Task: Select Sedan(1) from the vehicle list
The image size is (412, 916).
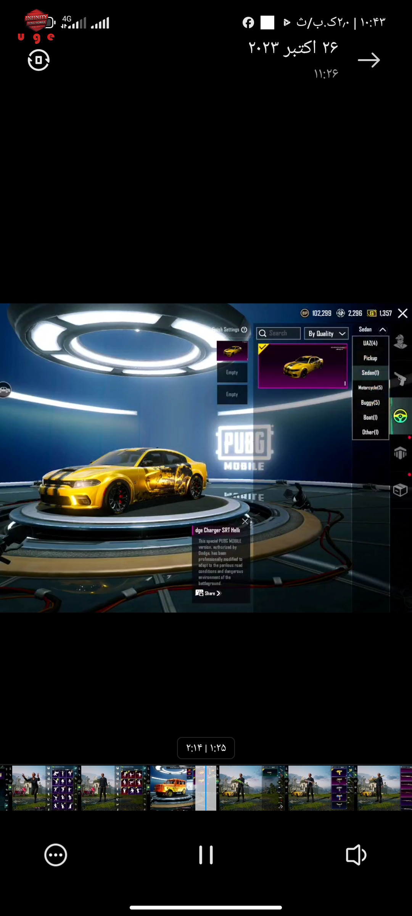Action: pos(370,373)
